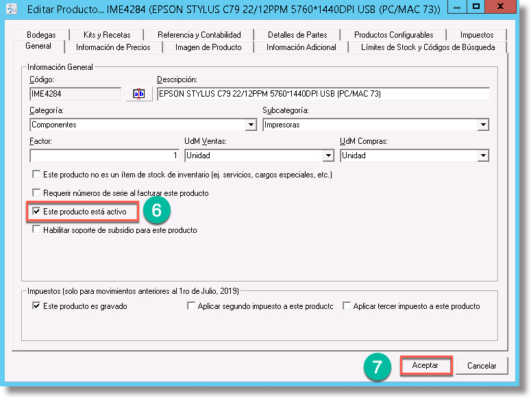Click UdM Ventas combo box showing Unidad
531x398 pixels.
click(x=260, y=156)
